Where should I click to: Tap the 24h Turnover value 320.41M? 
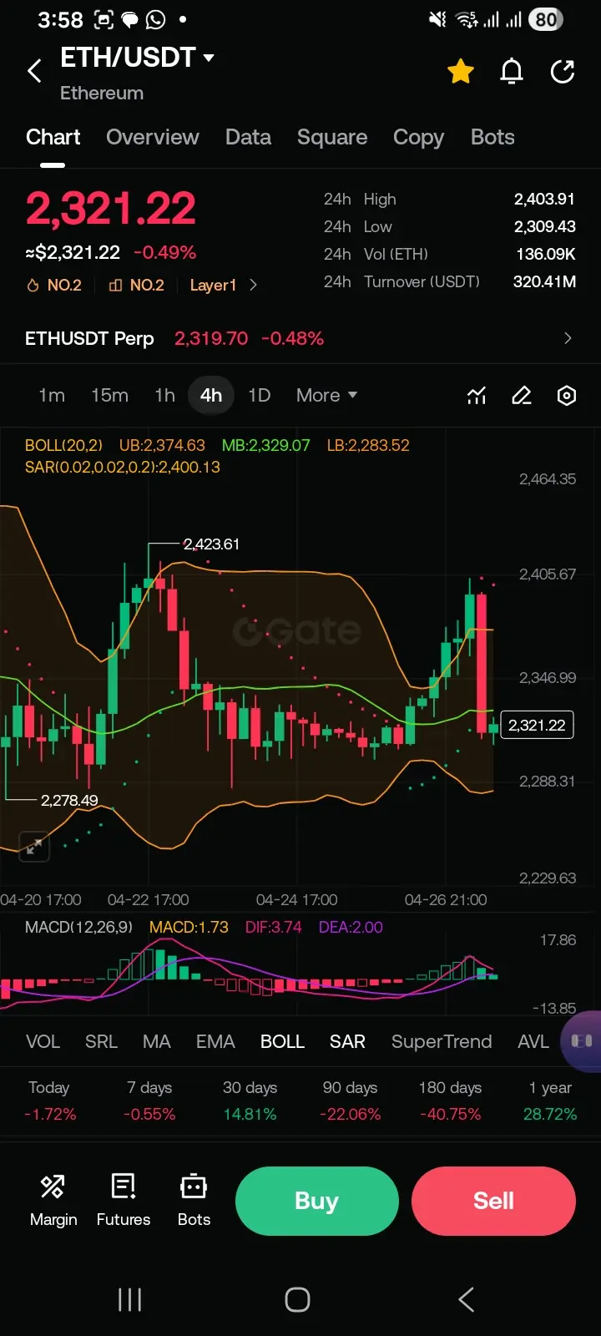pos(544,281)
